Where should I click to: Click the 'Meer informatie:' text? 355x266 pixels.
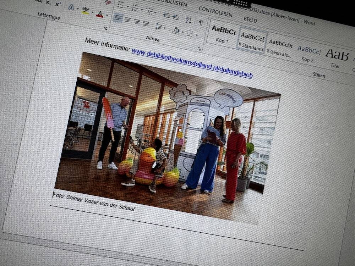(x=107, y=45)
